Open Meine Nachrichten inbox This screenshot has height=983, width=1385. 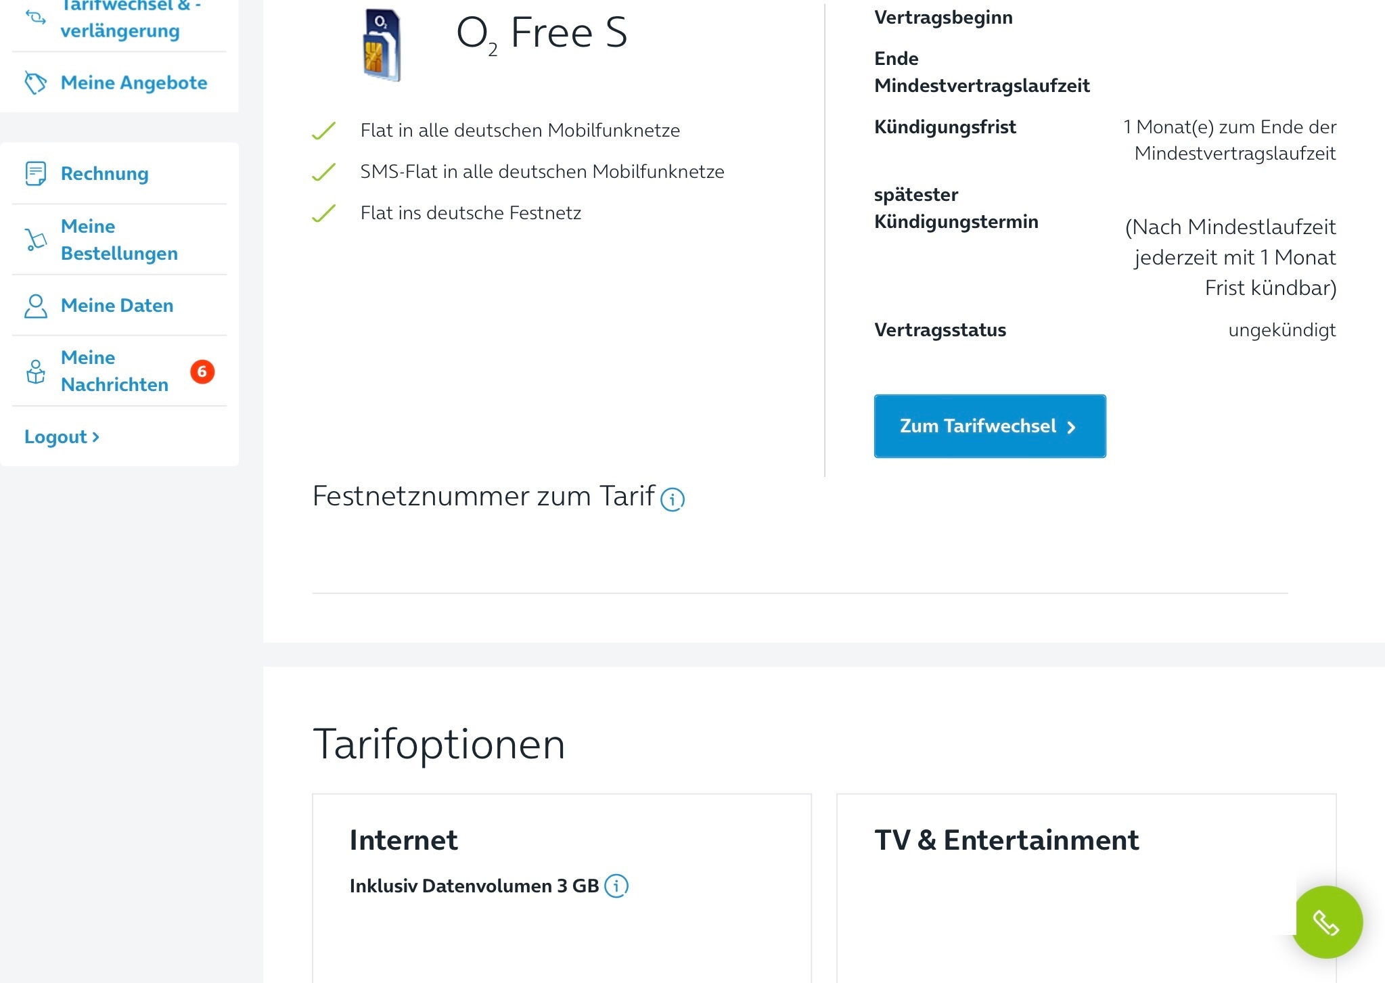tap(114, 371)
